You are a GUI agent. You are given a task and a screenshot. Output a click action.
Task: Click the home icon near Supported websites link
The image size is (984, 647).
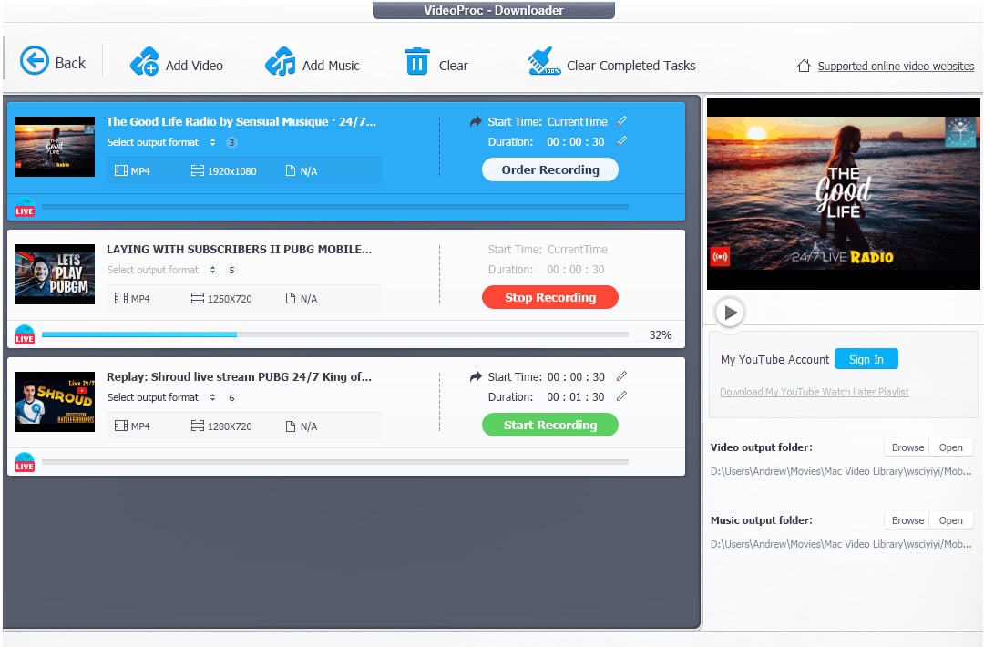coord(802,66)
